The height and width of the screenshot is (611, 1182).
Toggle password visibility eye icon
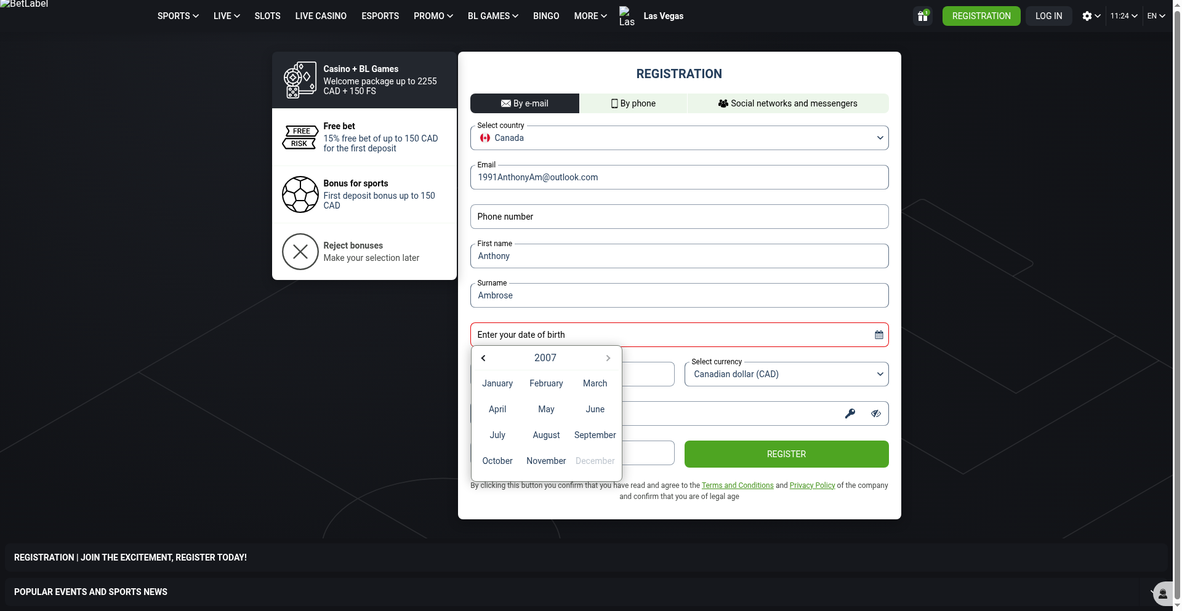pyautogui.click(x=875, y=413)
